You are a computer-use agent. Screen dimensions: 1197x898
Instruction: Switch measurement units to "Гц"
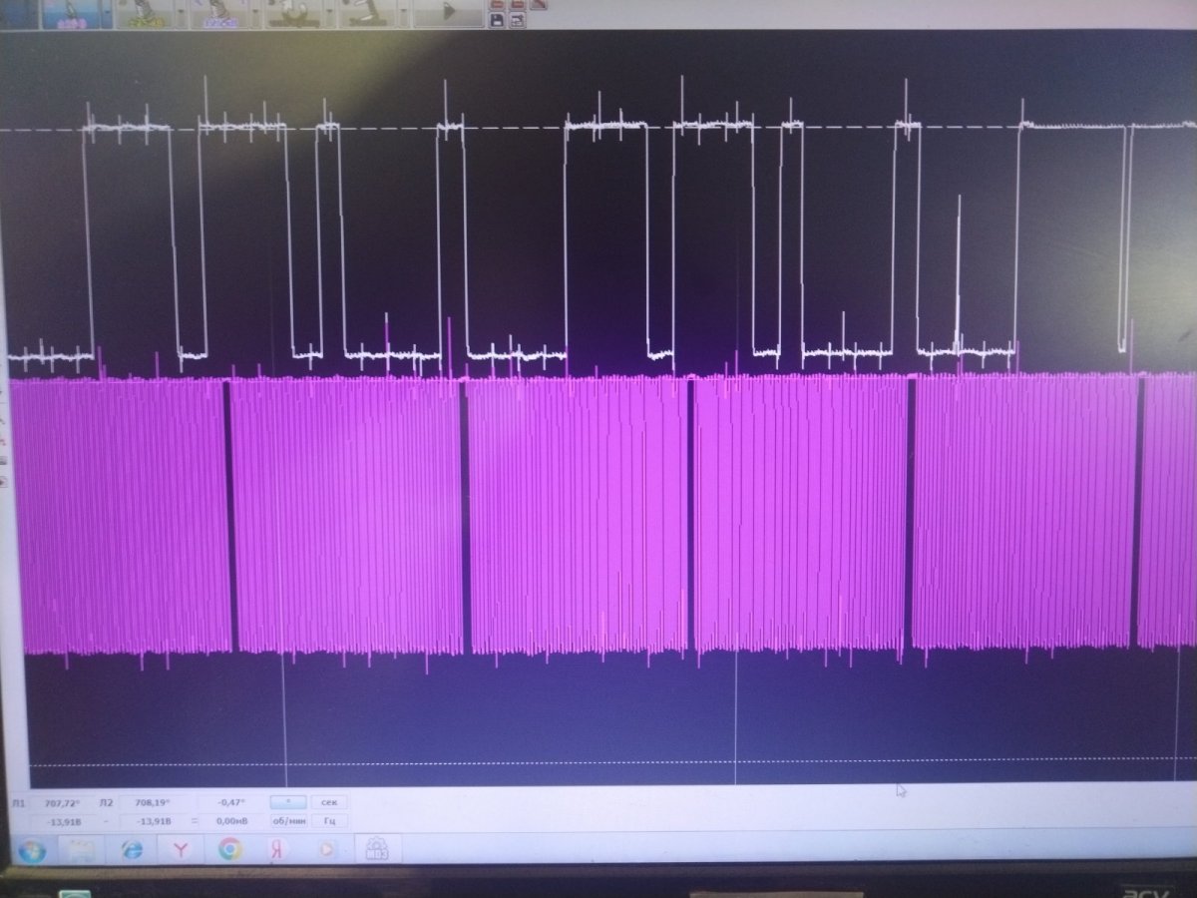(329, 821)
